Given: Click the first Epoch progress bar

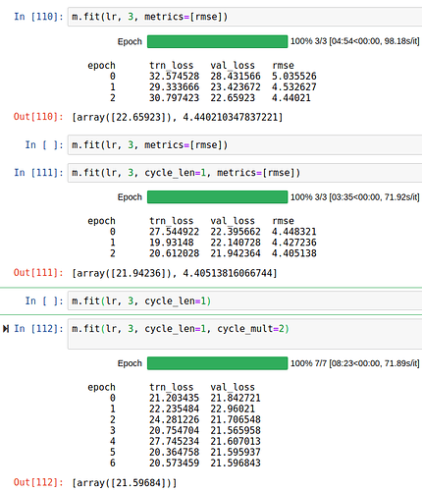Looking at the screenshot, I should (217, 41).
